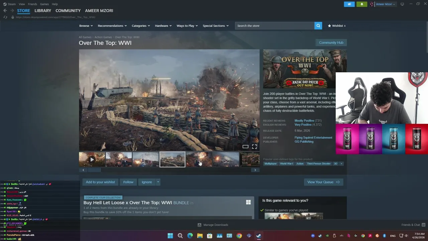Open developer Flying Squirrel Entertainment link
This screenshot has height=241, width=428.
pos(313,138)
